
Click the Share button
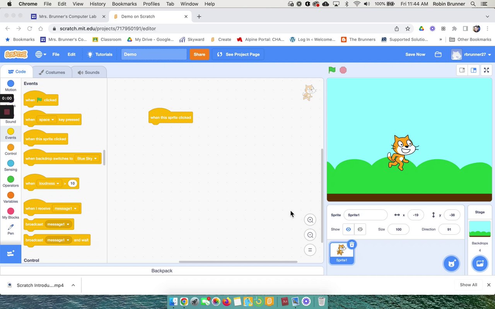tap(199, 54)
